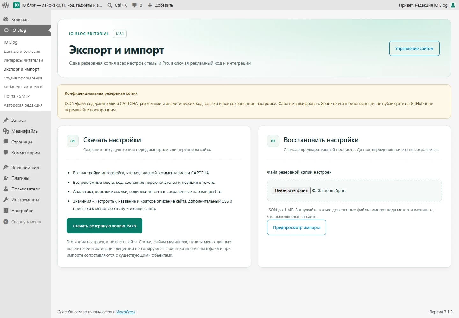Click the Настройки sliders icon
The height and width of the screenshot is (318, 459).
6,211
